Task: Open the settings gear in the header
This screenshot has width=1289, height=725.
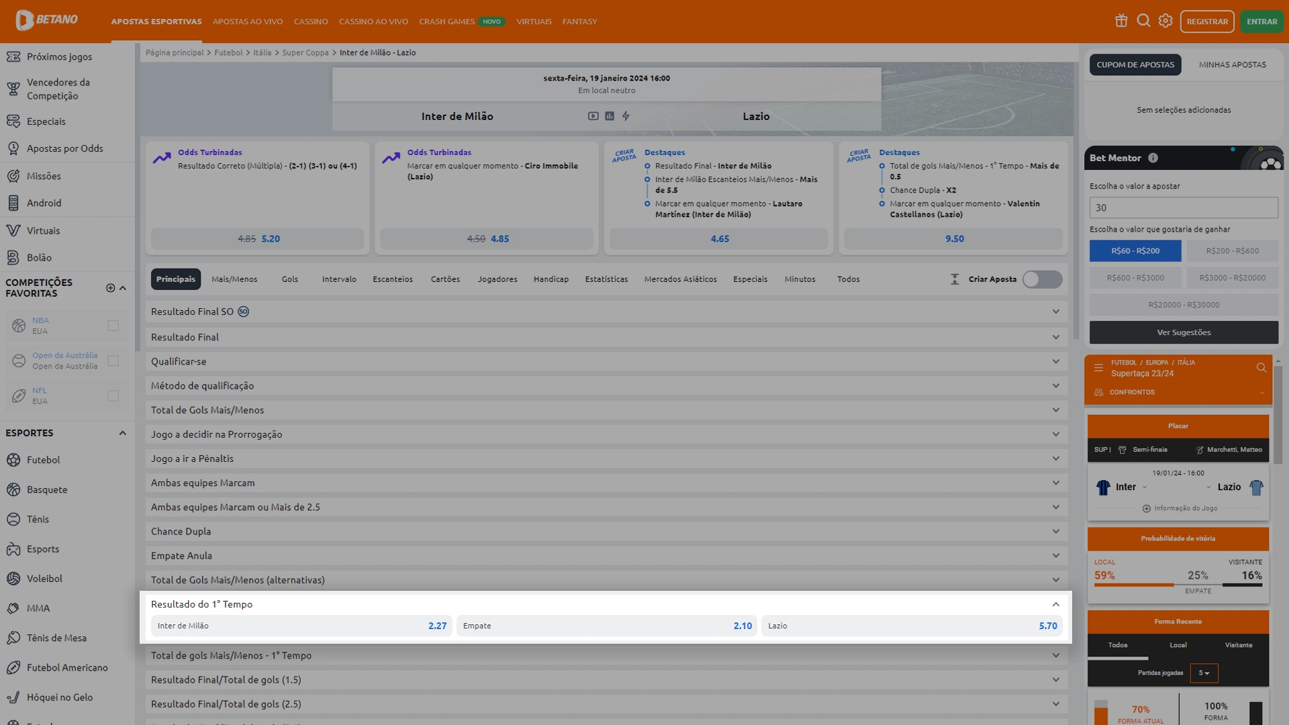Action: coord(1165,21)
